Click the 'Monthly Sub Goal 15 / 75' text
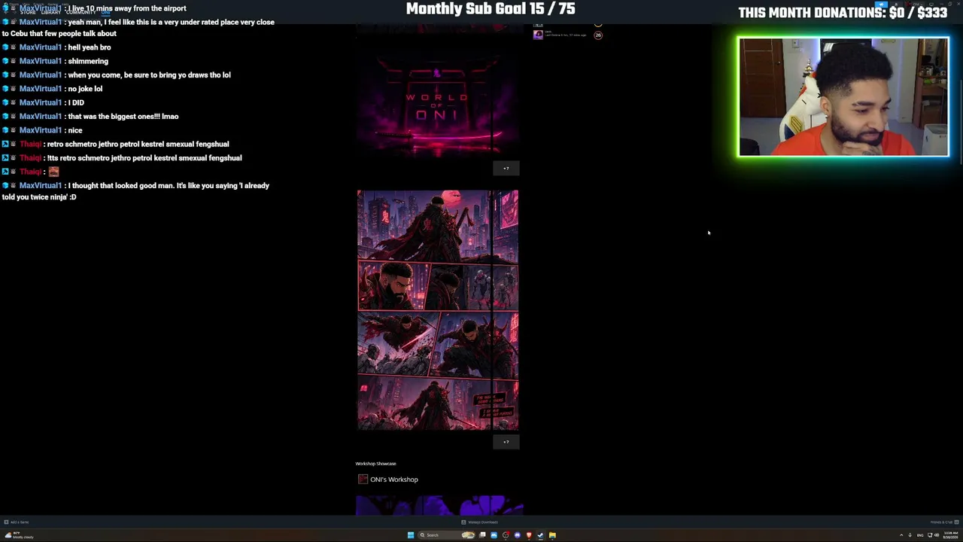Viewport: 963px width, 542px height. coord(491,9)
